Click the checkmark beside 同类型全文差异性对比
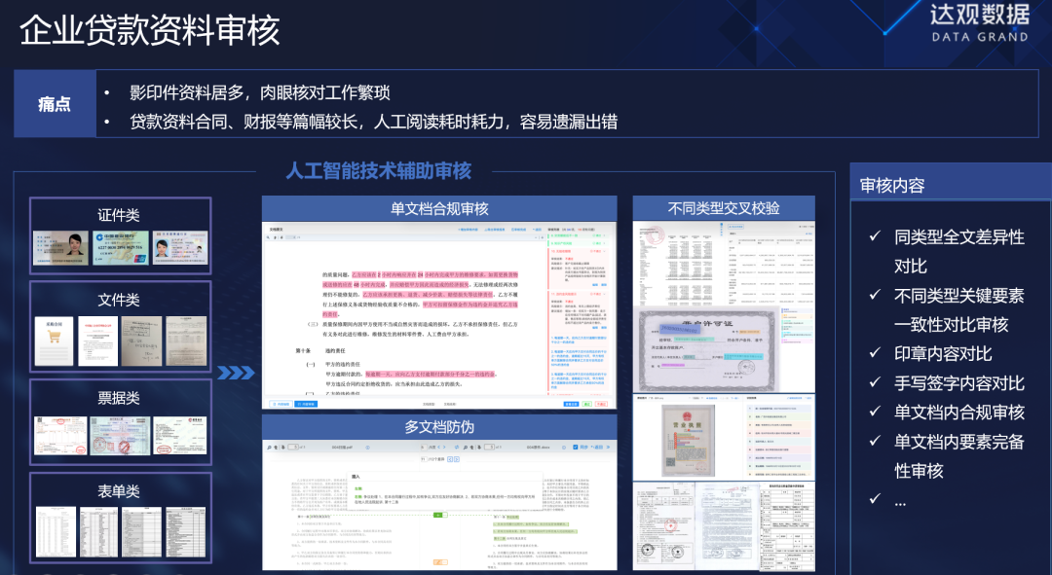Image resolution: width=1052 pixels, height=575 pixels. pyautogui.click(x=875, y=235)
